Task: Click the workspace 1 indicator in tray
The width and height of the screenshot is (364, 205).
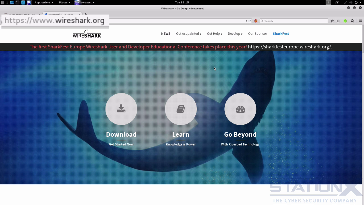Action: [328, 2]
